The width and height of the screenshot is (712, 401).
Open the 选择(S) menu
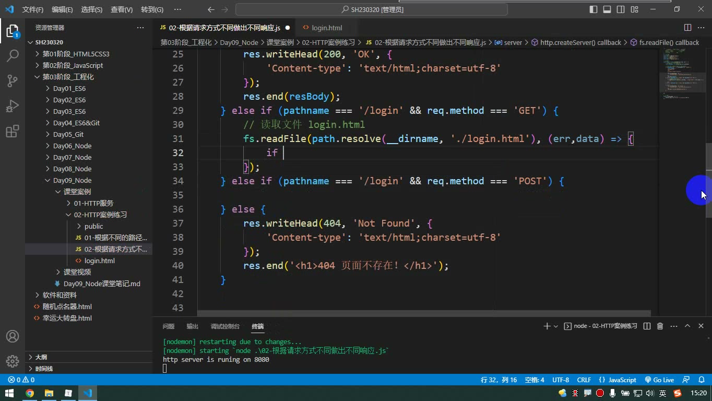pyautogui.click(x=92, y=9)
